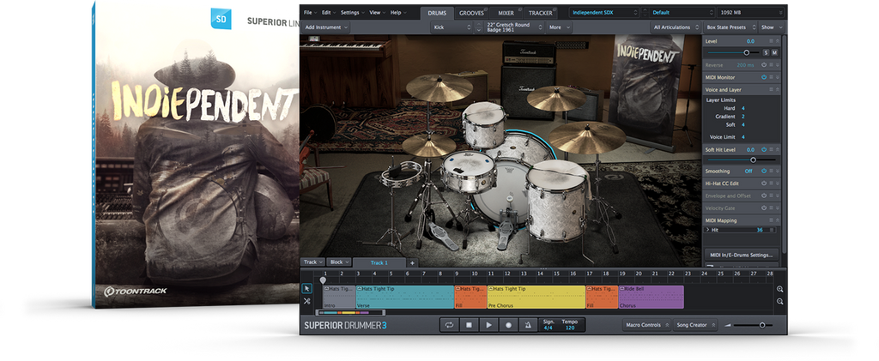Toggle the Soft Hit Level power button
This screenshot has height=361, width=879.
click(x=763, y=149)
